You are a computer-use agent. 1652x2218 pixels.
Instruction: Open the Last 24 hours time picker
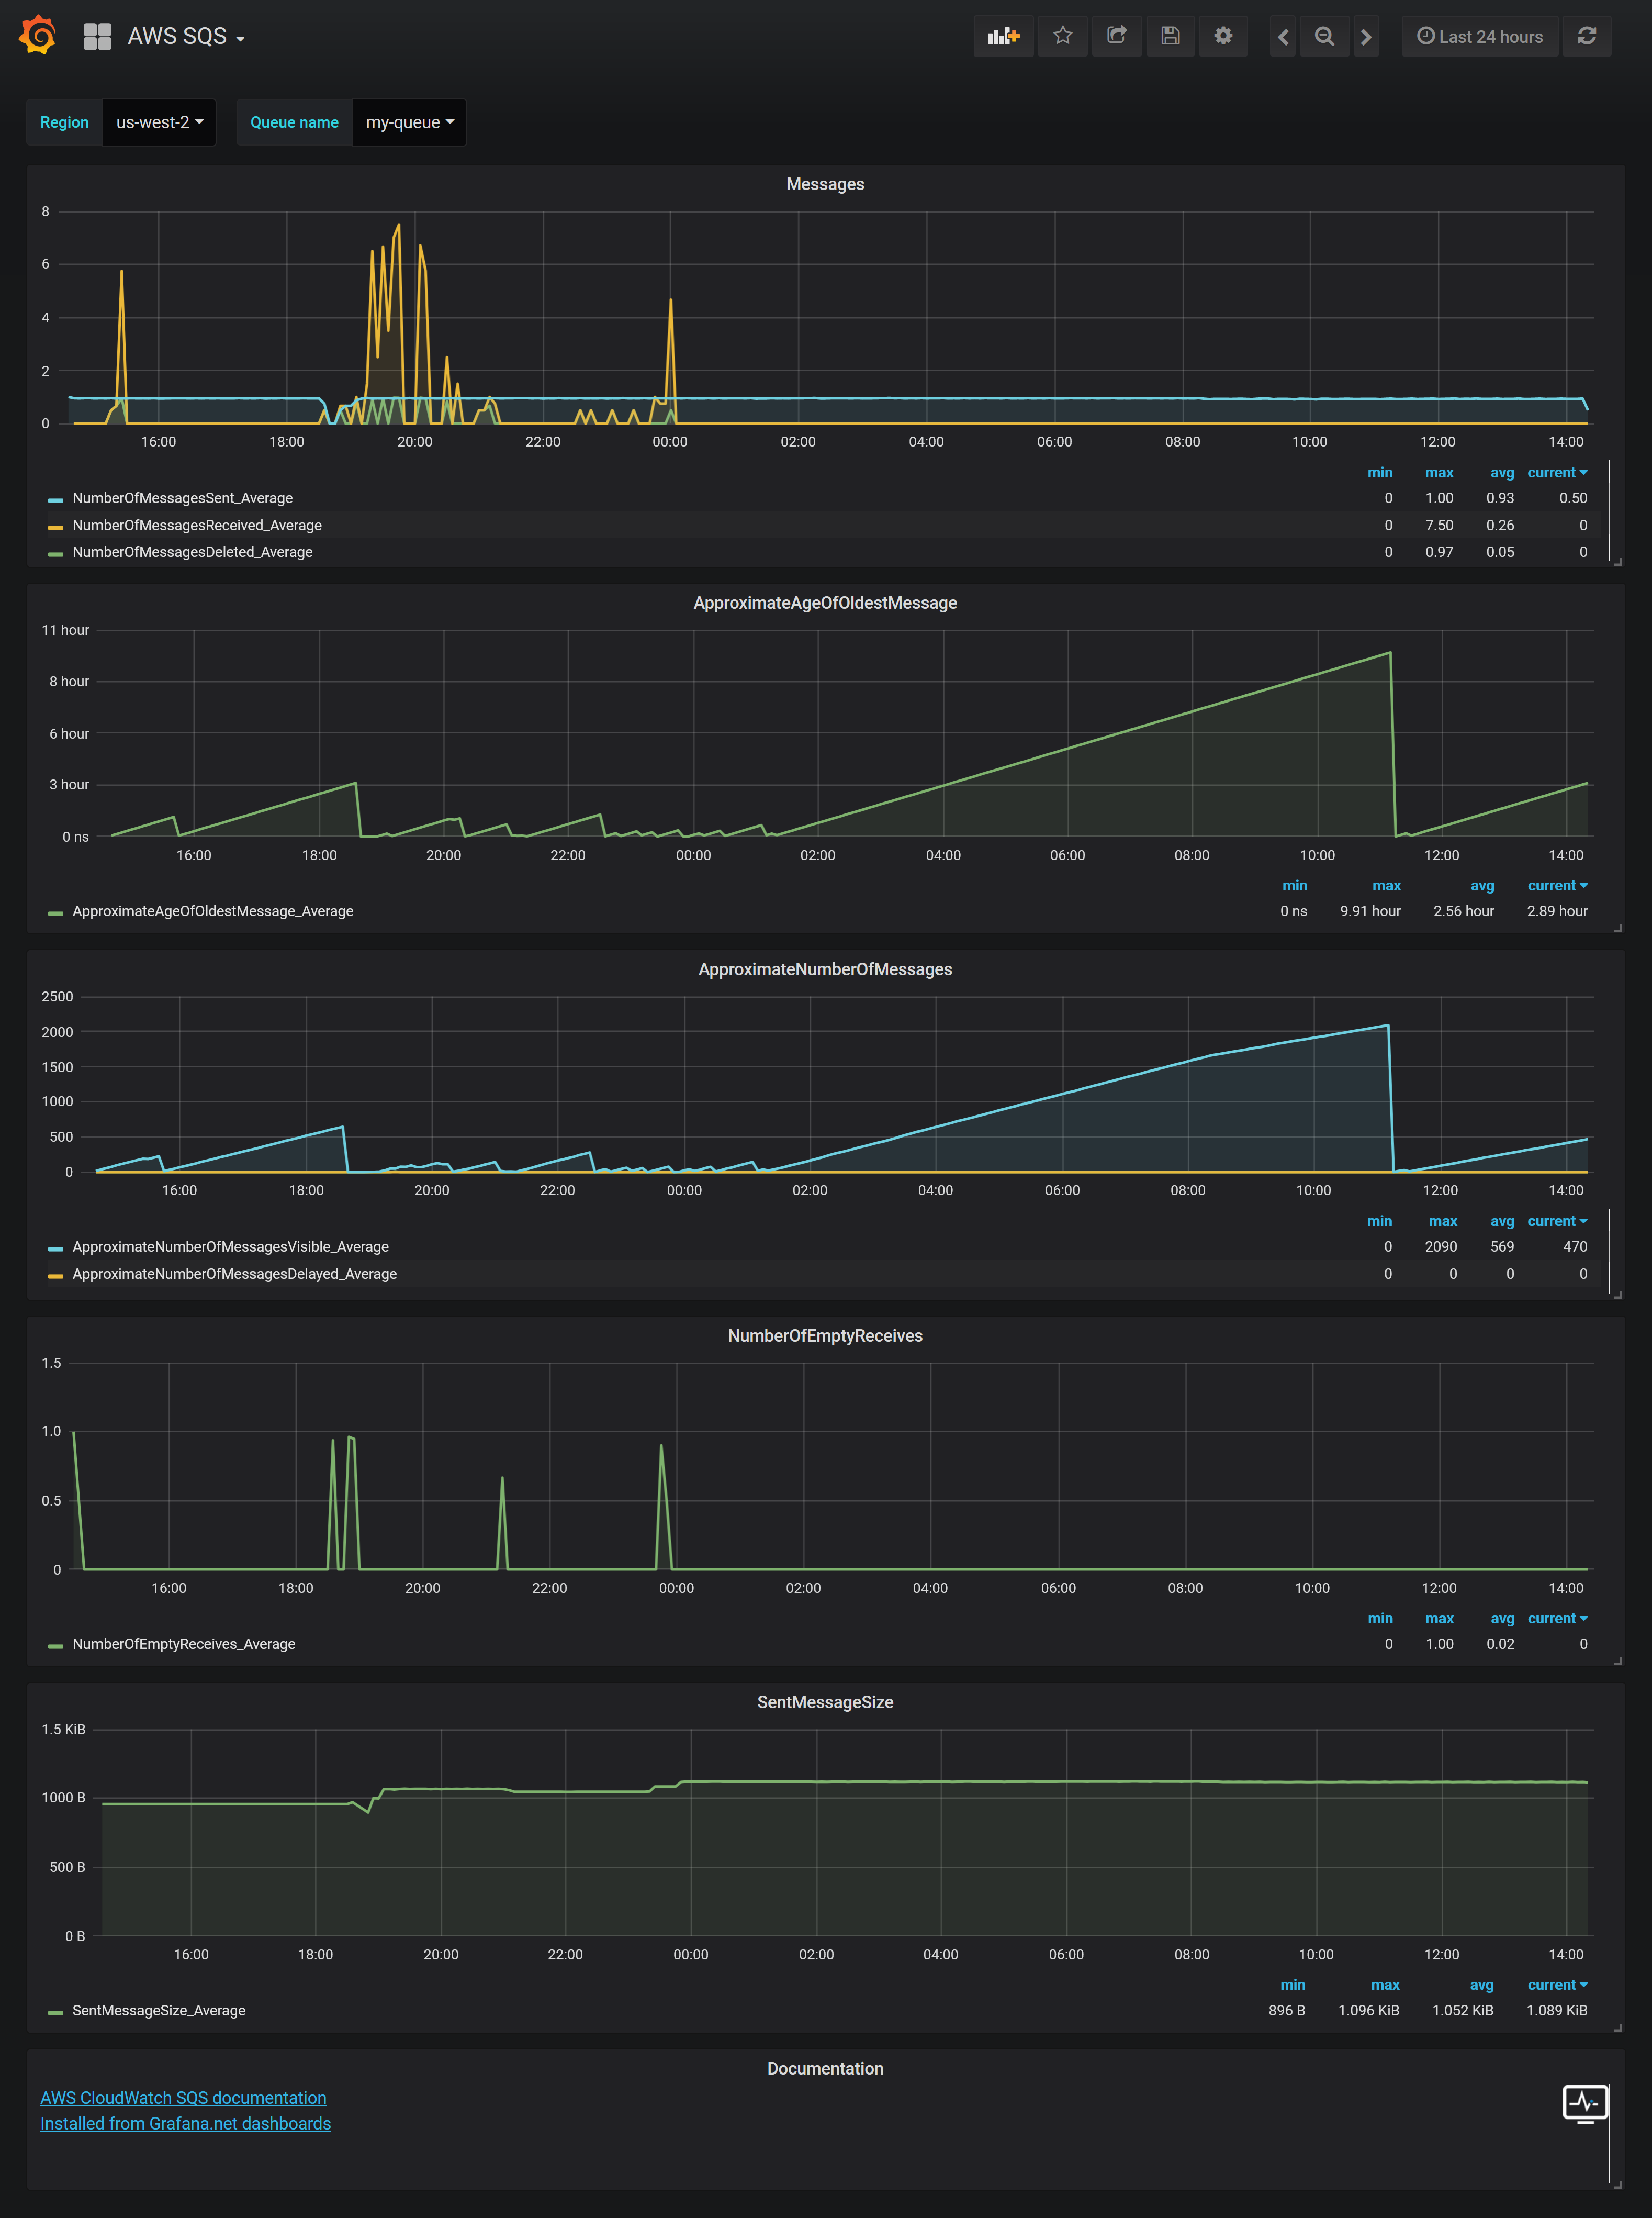pos(1480,36)
